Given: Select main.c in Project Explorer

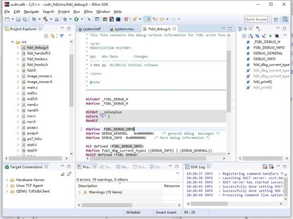Looking at the screenshot, I should coord(32,88).
